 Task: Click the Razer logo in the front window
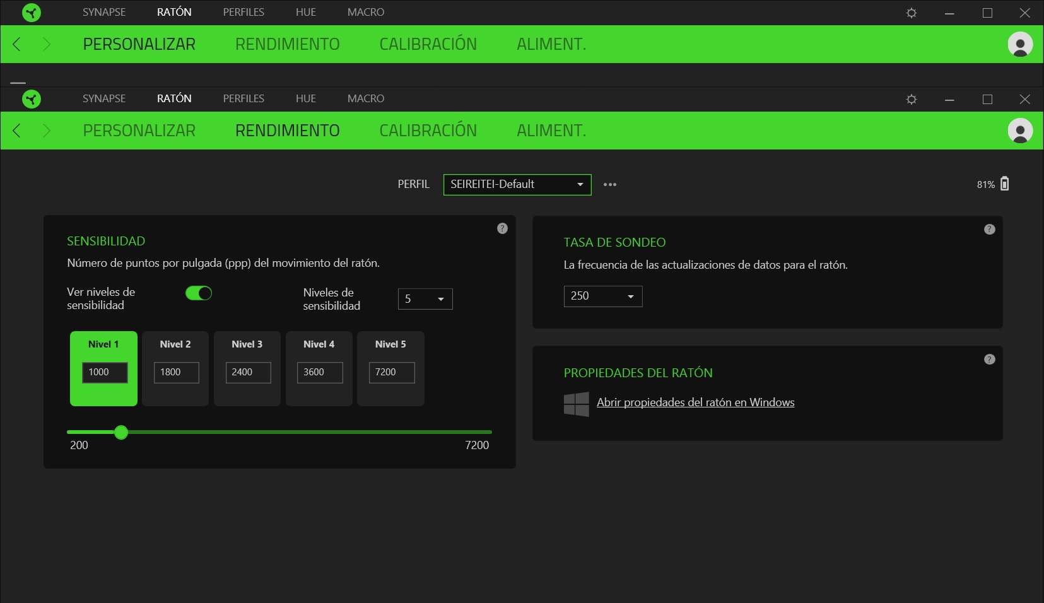[32, 99]
